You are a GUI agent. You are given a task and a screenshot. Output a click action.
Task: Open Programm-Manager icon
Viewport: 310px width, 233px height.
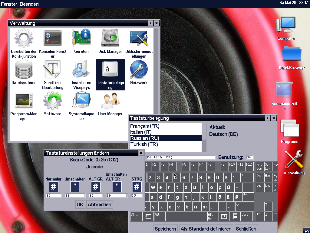pos(24,101)
